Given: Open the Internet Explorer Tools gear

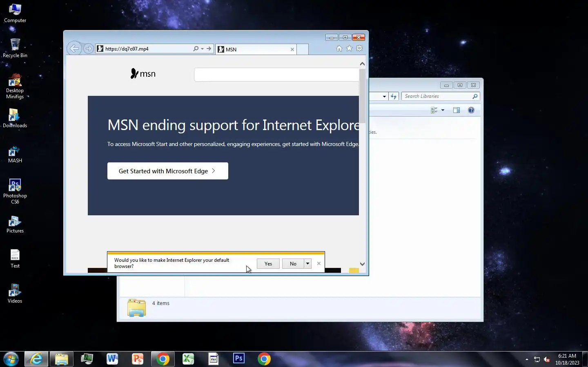Looking at the screenshot, I should [x=359, y=48].
